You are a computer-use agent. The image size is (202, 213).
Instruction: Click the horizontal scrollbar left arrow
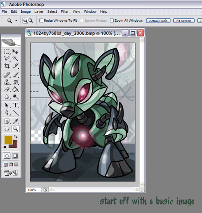(x=51, y=190)
